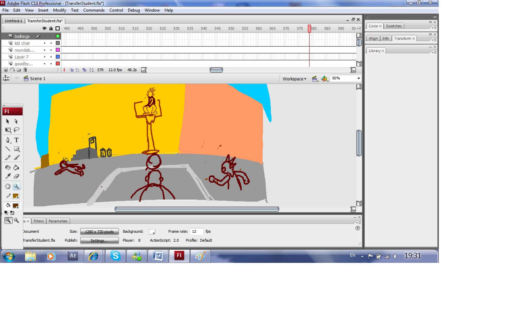530x331 pixels.
Task: Click the publish Settings... button
Action: click(99, 241)
